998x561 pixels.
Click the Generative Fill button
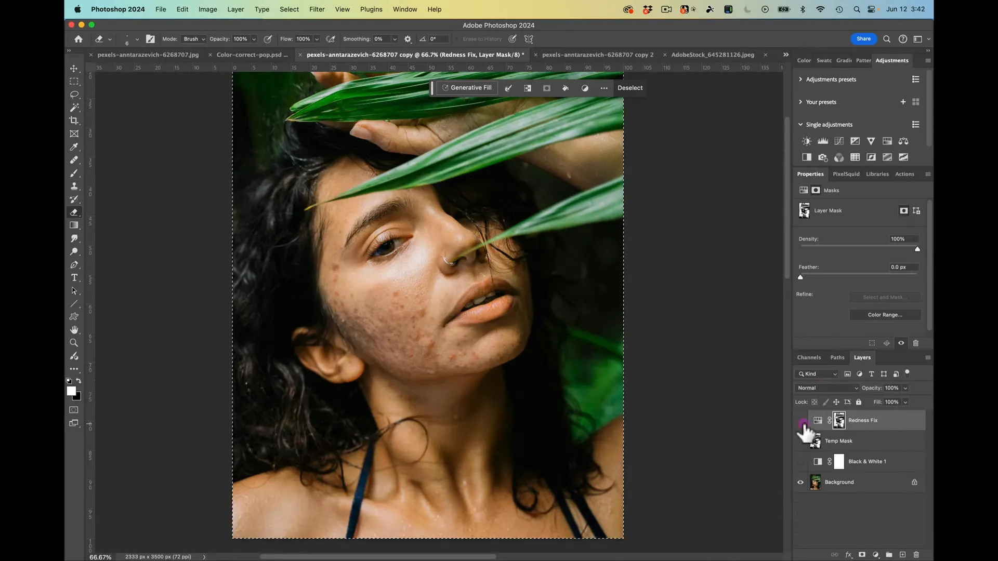click(x=467, y=88)
